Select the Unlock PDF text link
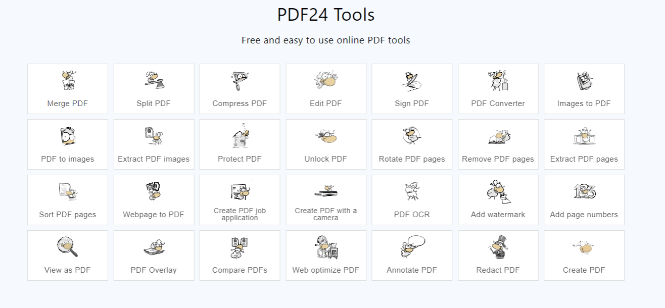The height and width of the screenshot is (308, 665). 326,159
